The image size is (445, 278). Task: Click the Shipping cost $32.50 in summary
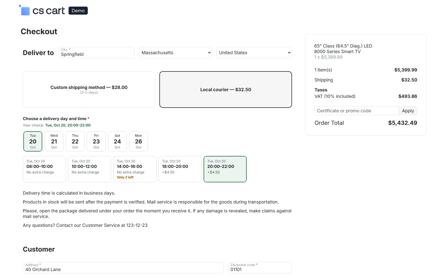click(409, 80)
